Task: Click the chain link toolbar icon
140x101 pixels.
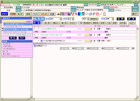Action: (87, 14)
